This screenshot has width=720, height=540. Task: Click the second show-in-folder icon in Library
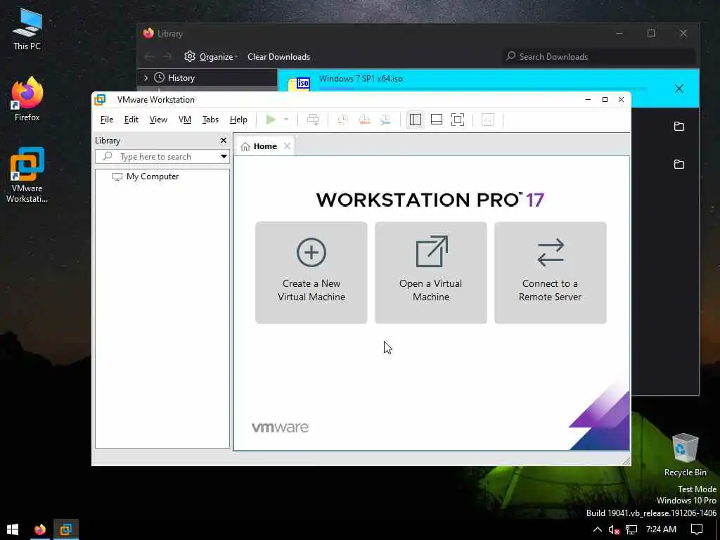[679, 165]
